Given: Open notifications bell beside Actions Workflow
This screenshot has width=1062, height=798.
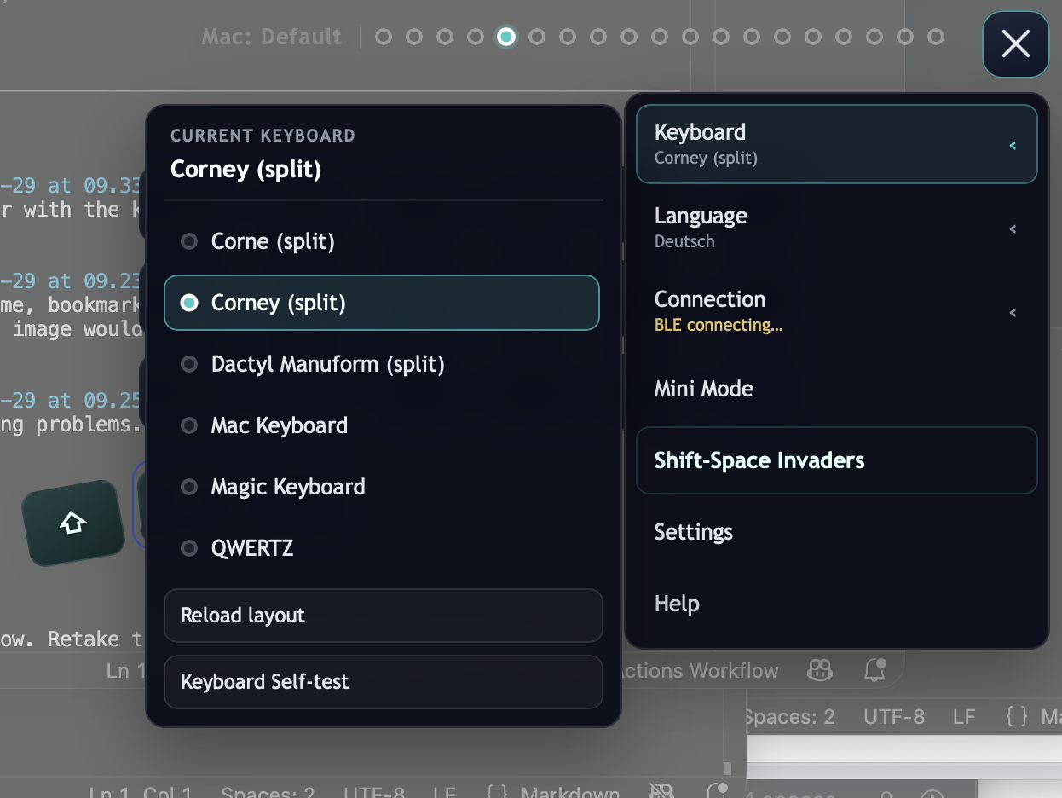Looking at the screenshot, I should point(875,670).
